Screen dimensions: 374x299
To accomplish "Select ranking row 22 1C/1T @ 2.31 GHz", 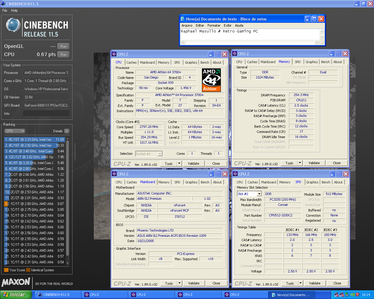I will 34,262.
